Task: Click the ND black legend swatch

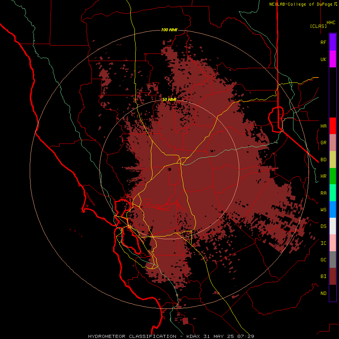Action: pyautogui.click(x=333, y=293)
